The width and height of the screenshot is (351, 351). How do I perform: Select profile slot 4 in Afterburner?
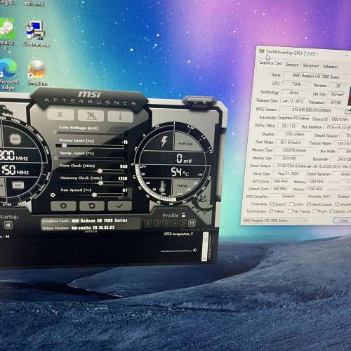174,223
